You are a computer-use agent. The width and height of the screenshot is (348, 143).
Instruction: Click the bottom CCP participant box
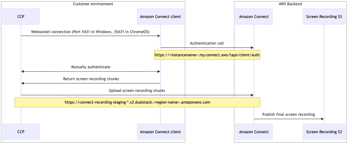[21, 132]
